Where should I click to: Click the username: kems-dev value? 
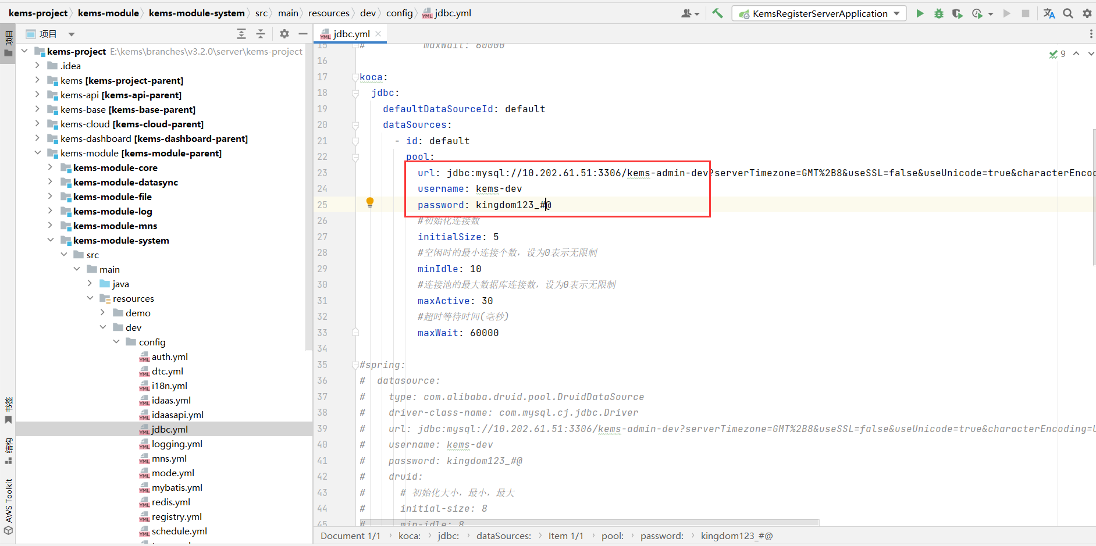tap(499, 188)
